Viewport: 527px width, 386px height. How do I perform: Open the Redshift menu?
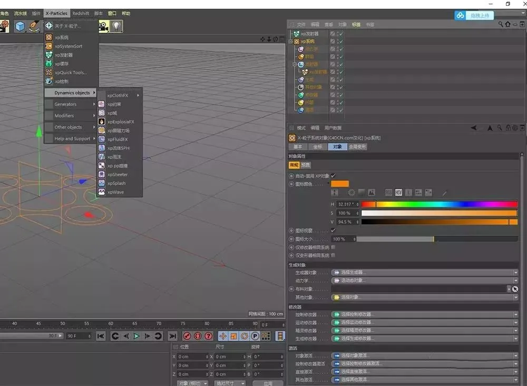coord(81,14)
